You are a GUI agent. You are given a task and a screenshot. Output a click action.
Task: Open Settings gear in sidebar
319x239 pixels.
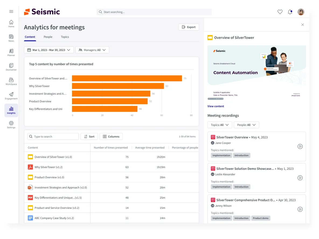click(x=11, y=125)
